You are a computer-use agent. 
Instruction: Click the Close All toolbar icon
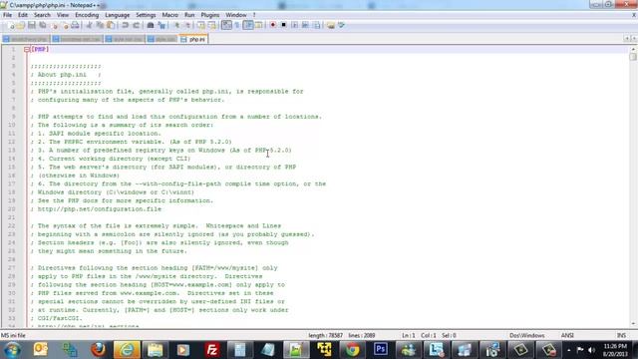pyautogui.click(x=65, y=25)
